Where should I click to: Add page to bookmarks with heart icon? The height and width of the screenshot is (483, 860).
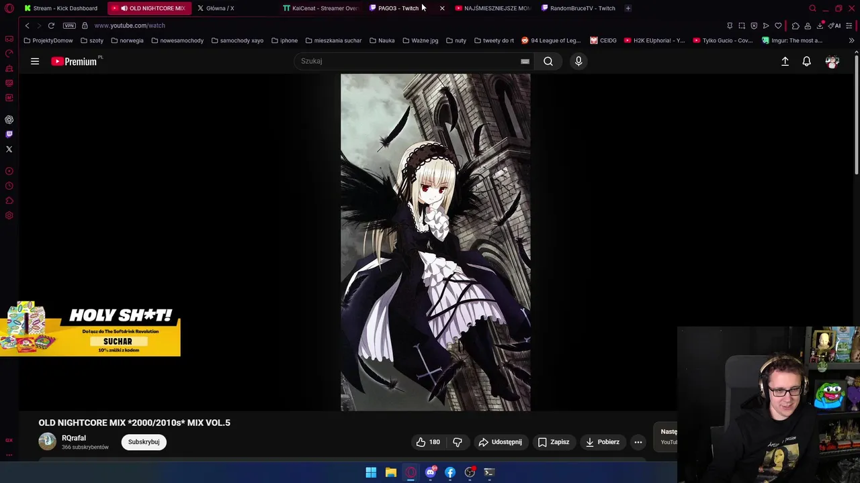click(778, 25)
